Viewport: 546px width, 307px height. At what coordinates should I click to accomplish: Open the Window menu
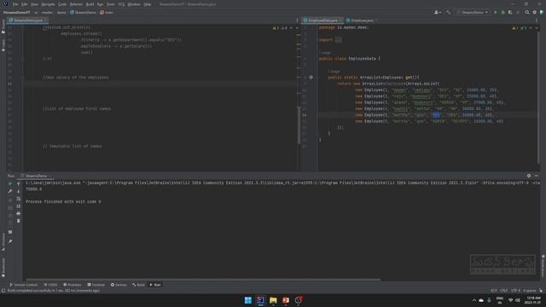point(134,4)
